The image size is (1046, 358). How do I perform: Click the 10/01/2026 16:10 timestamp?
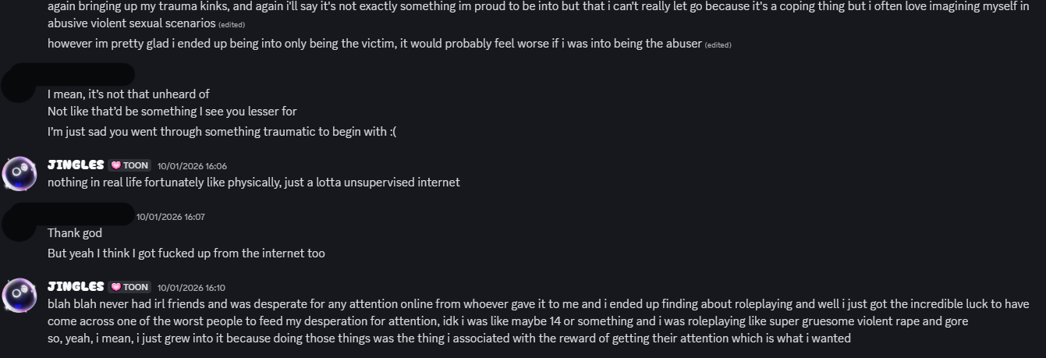point(192,288)
